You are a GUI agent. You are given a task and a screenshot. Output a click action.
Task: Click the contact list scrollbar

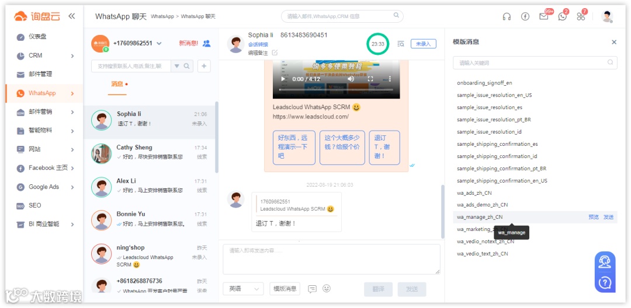click(x=217, y=137)
